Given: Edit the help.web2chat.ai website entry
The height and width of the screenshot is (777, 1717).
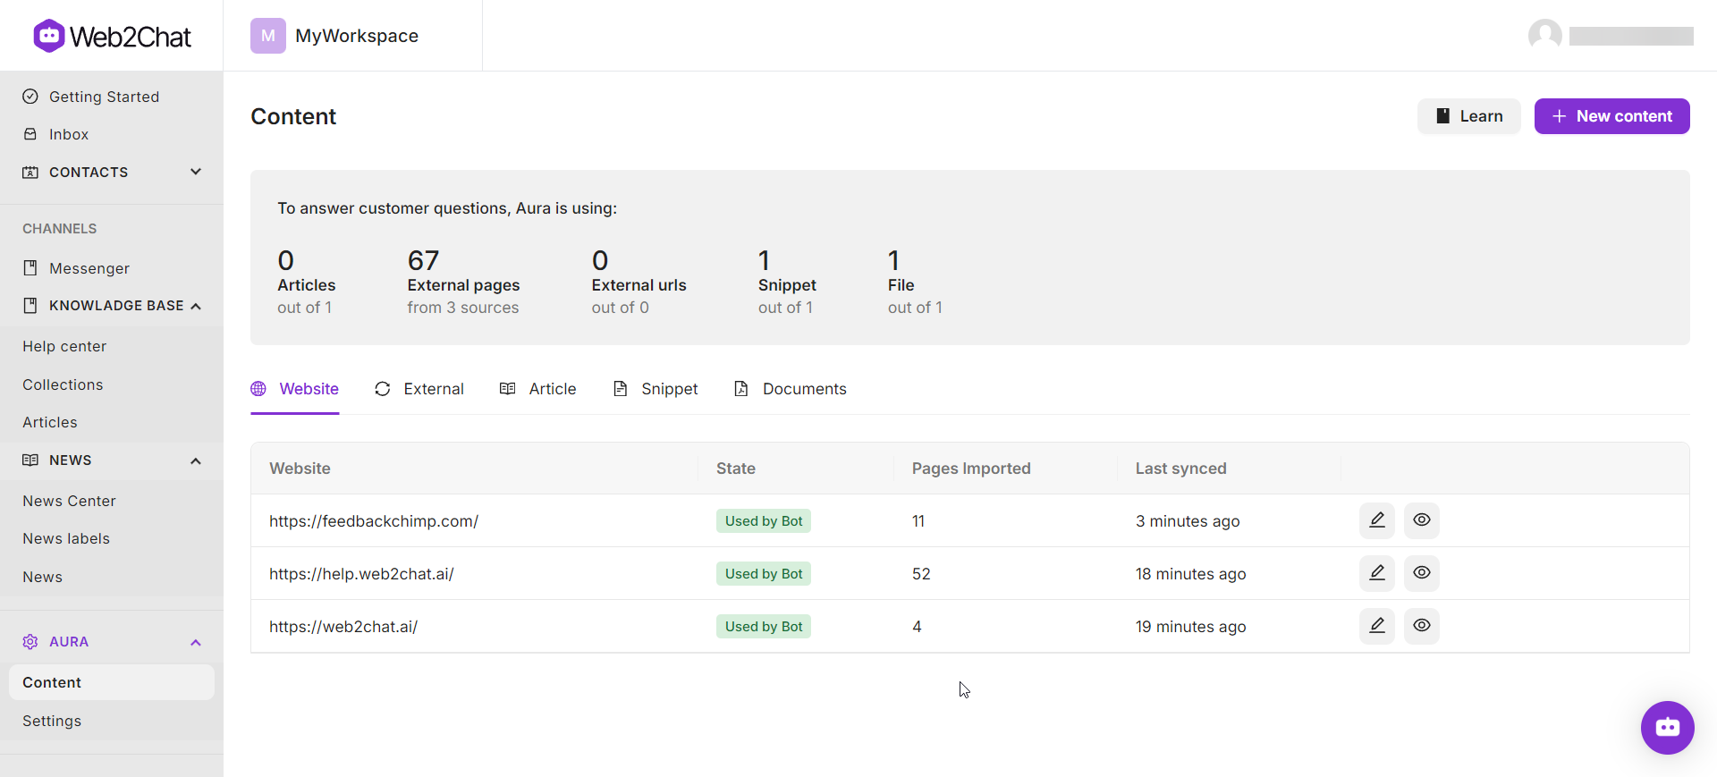Looking at the screenshot, I should (1377, 573).
